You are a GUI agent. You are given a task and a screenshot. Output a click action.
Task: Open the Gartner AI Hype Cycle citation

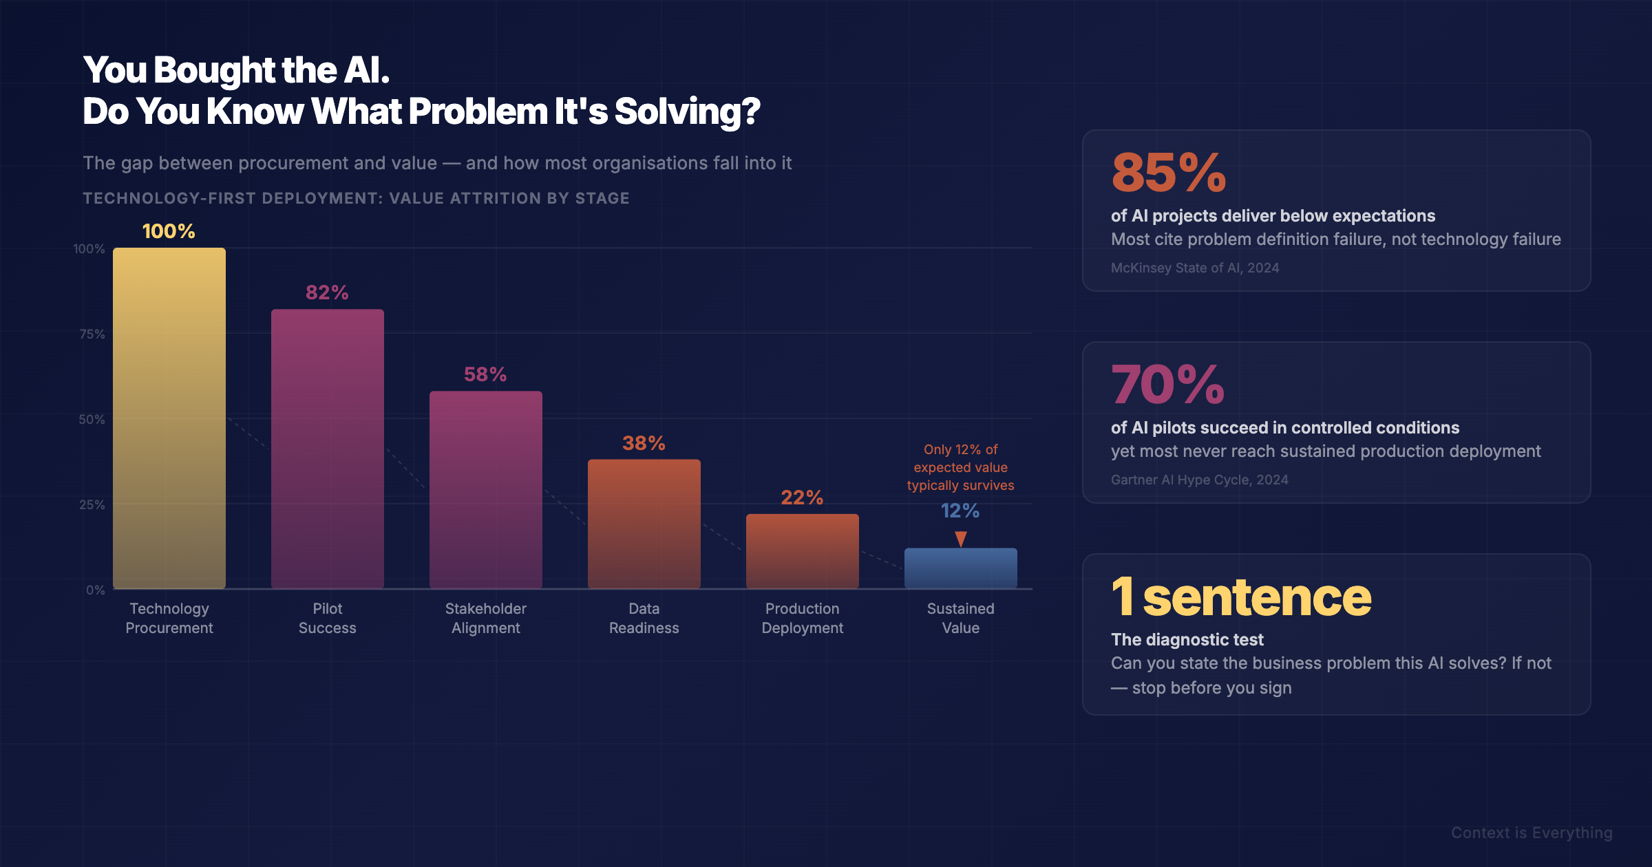pyautogui.click(x=1200, y=480)
